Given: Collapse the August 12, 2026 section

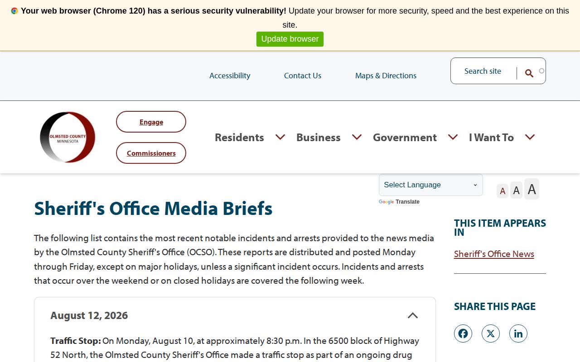Looking at the screenshot, I should pyautogui.click(x=413, y=315).
